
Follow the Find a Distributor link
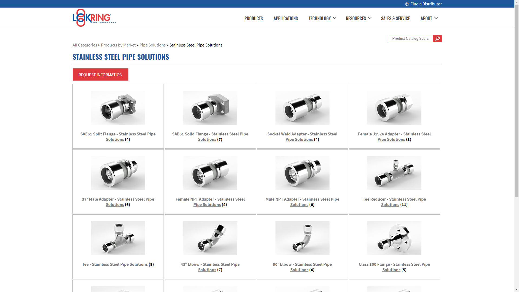click(x=426, y=4)
